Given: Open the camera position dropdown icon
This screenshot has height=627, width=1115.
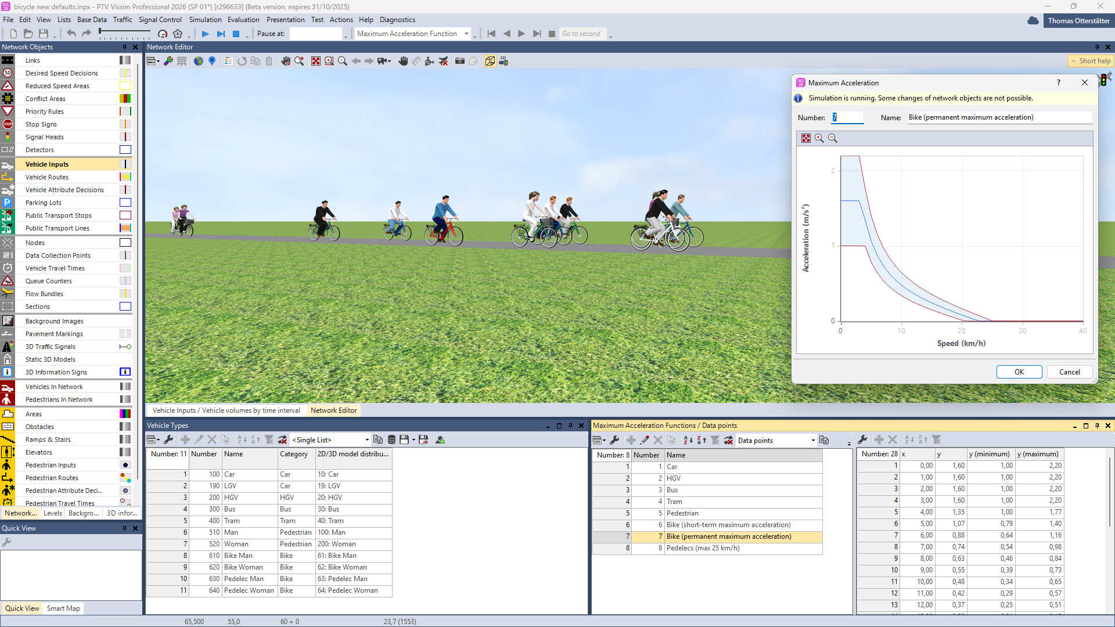Looking at the screenshot, I should point(384,61).
